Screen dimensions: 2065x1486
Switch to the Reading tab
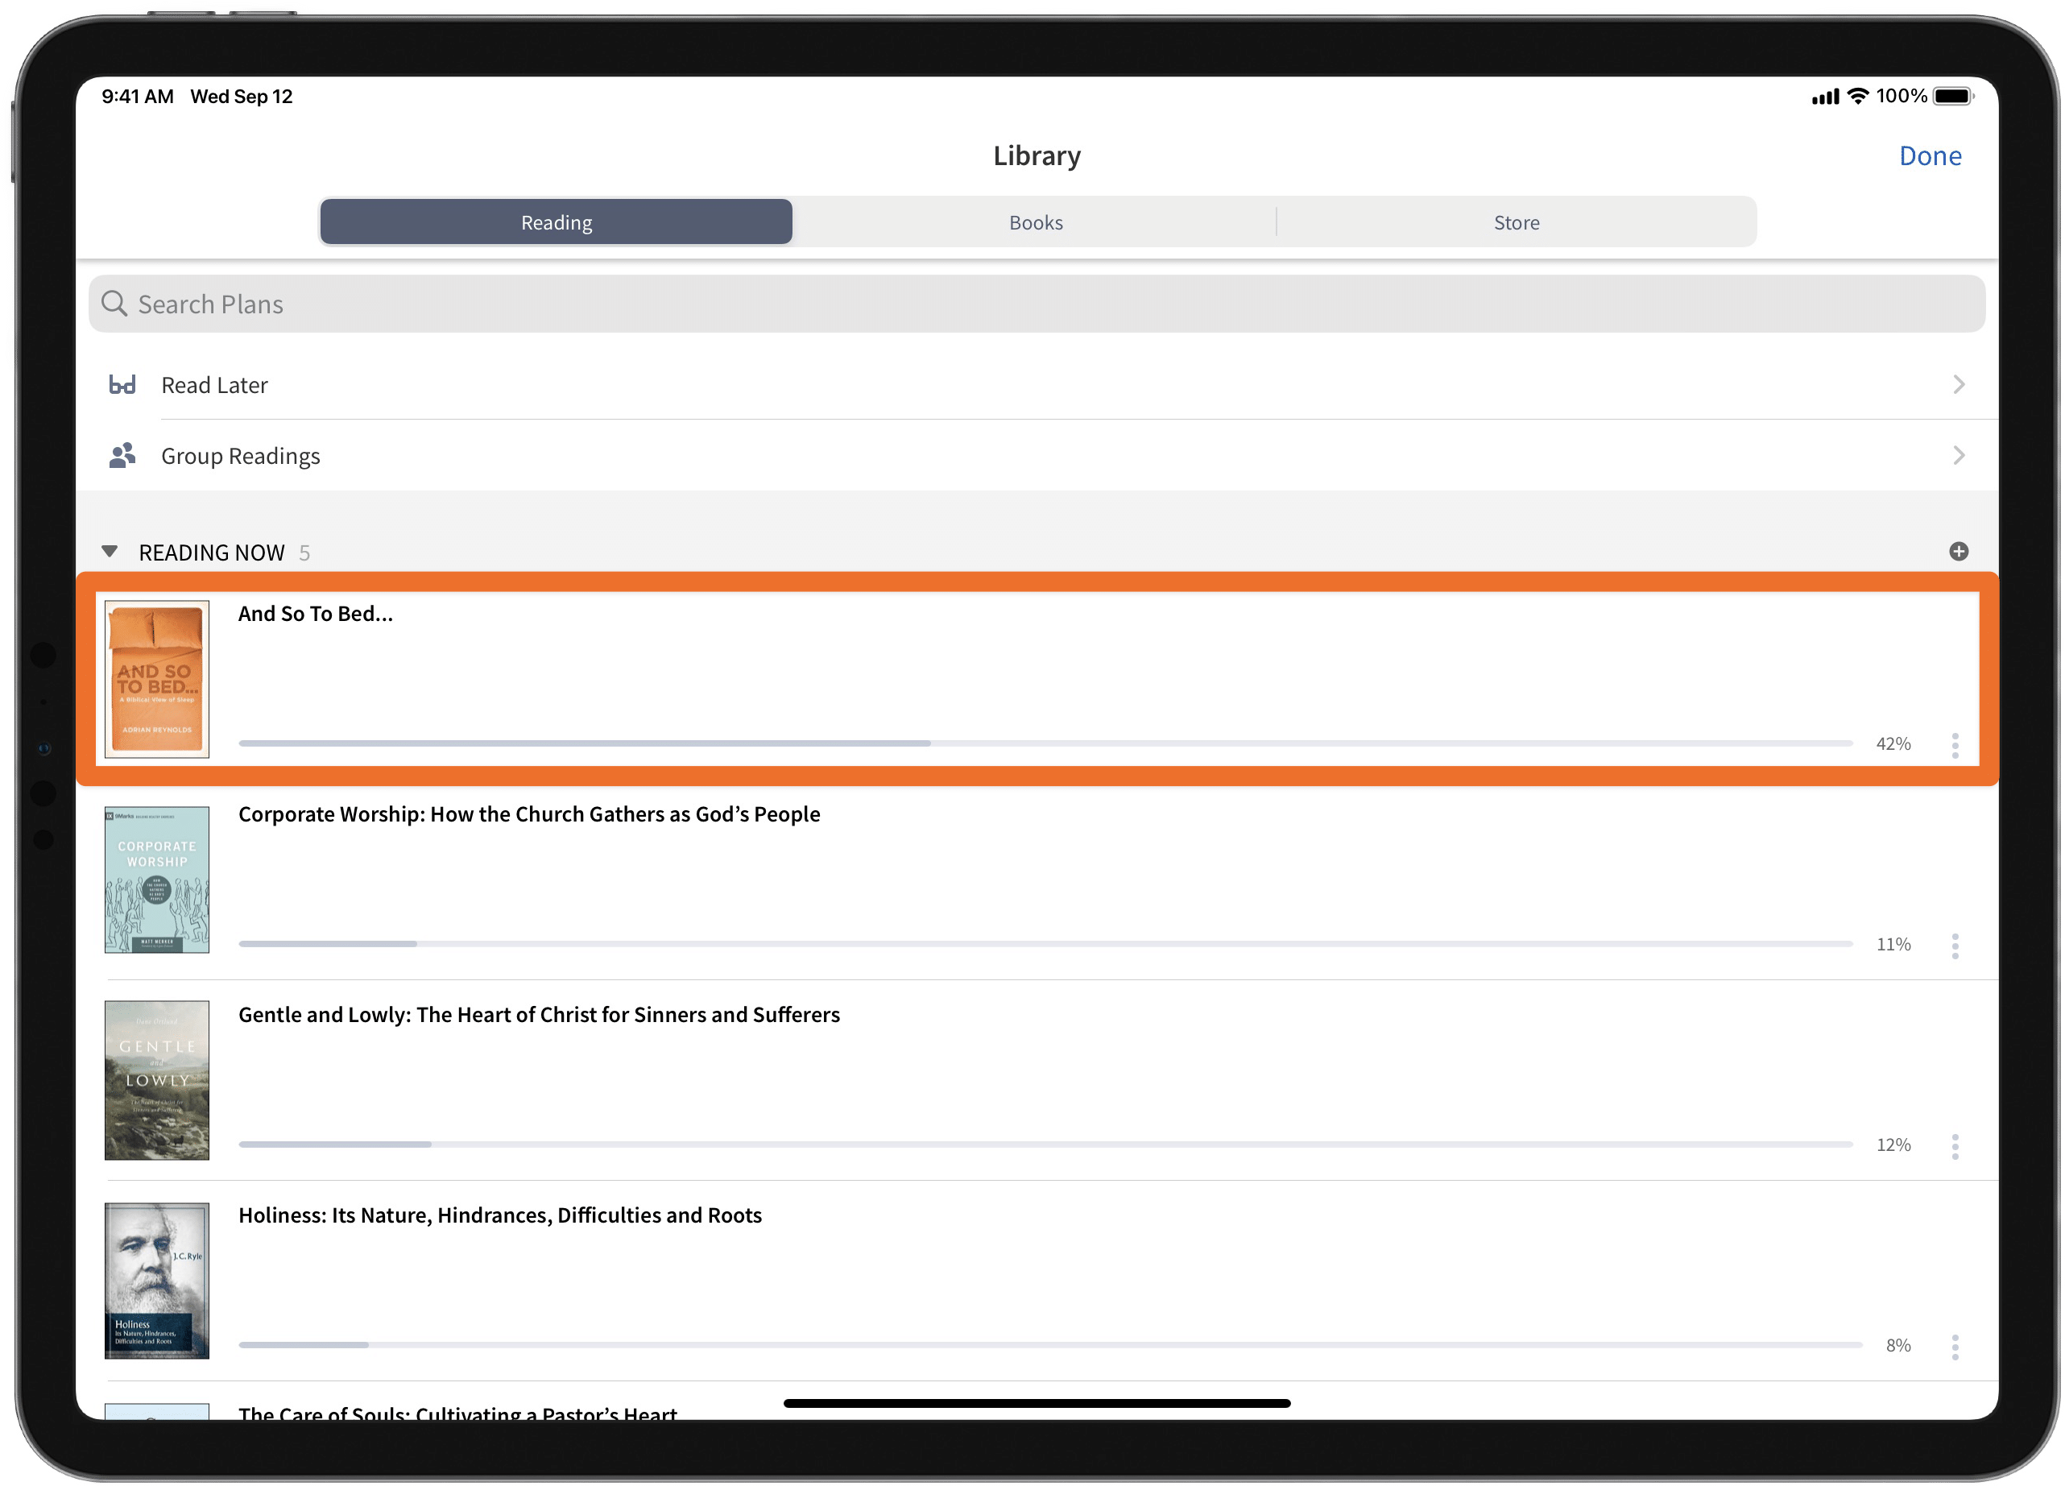click(x=557, y=222)
